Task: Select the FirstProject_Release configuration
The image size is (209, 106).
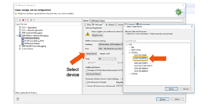Action: coord(32,44)
